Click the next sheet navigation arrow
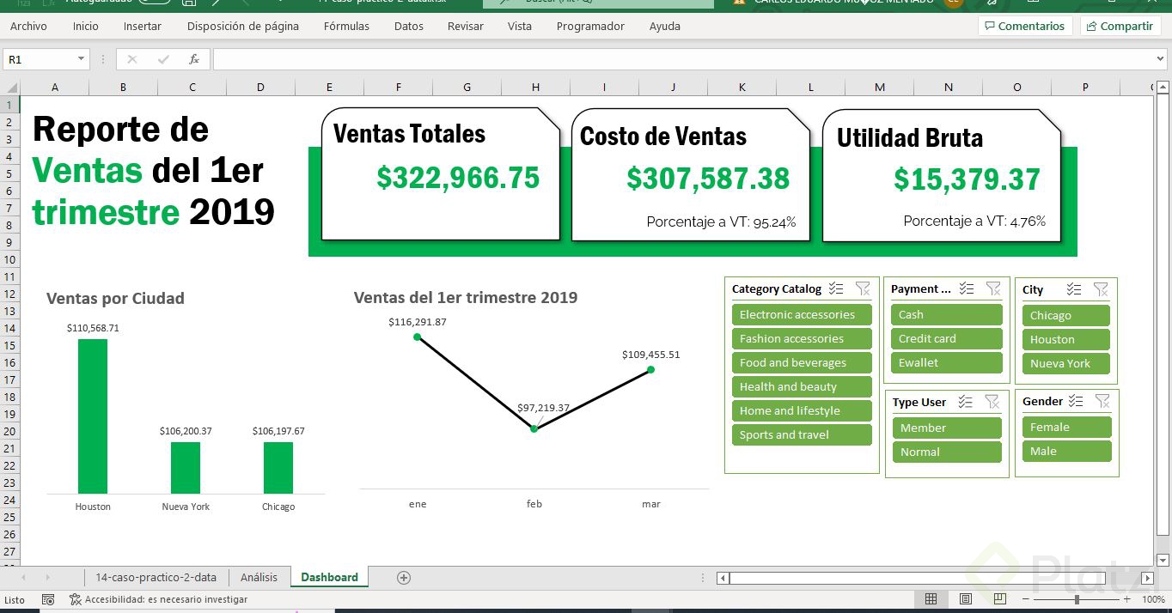Viewport: 1172px width, 613px height. (x=47, y=578)
